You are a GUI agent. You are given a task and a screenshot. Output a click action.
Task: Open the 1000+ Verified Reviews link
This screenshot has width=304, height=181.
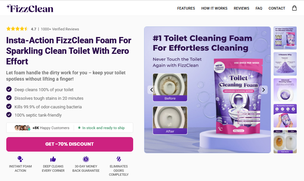(x=60, y=29)
